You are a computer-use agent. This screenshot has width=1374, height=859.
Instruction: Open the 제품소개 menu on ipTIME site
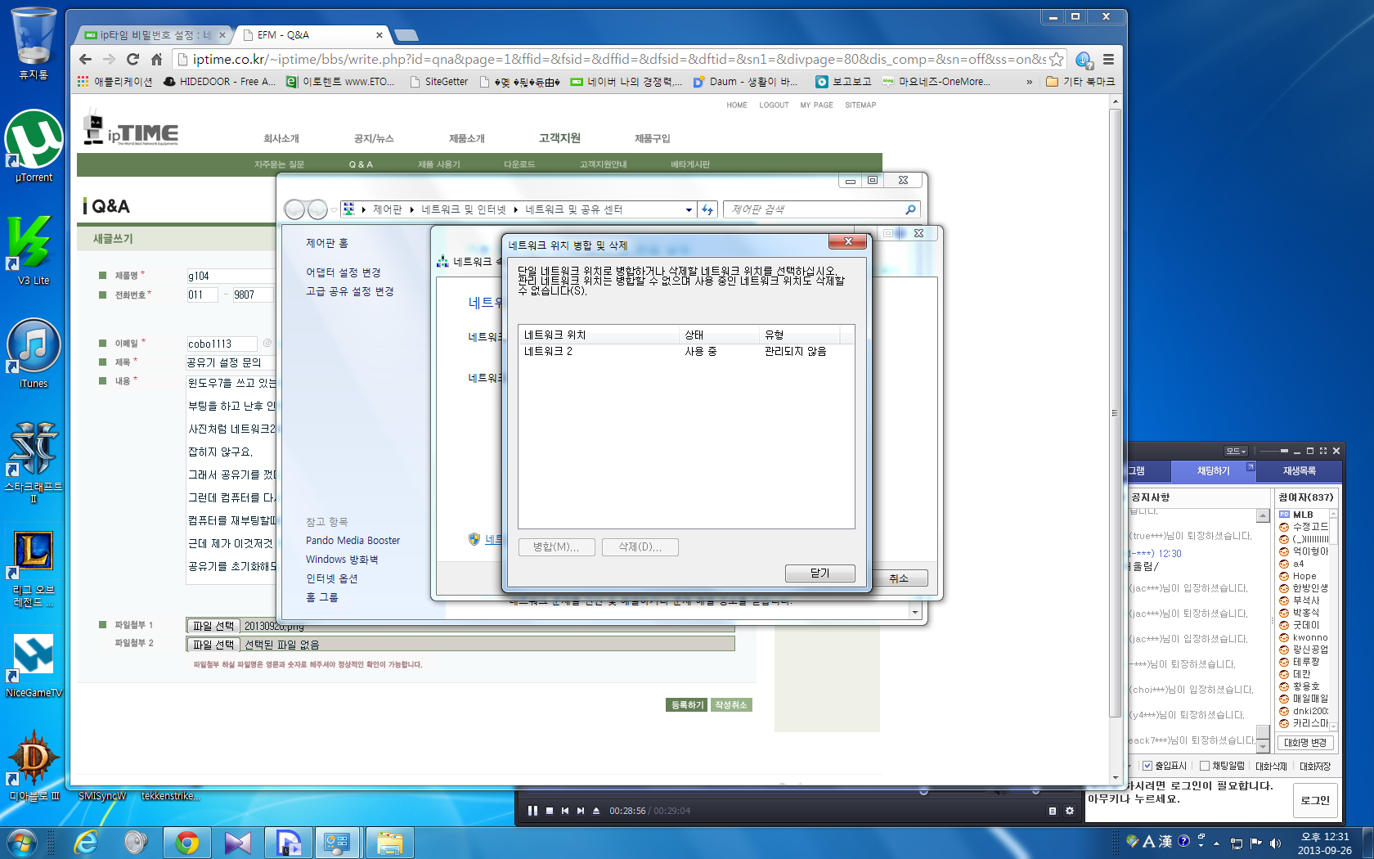tap(466, 138)
